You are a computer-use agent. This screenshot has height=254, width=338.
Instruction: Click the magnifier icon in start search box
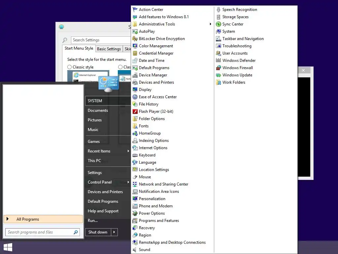[x=76, y=232]
